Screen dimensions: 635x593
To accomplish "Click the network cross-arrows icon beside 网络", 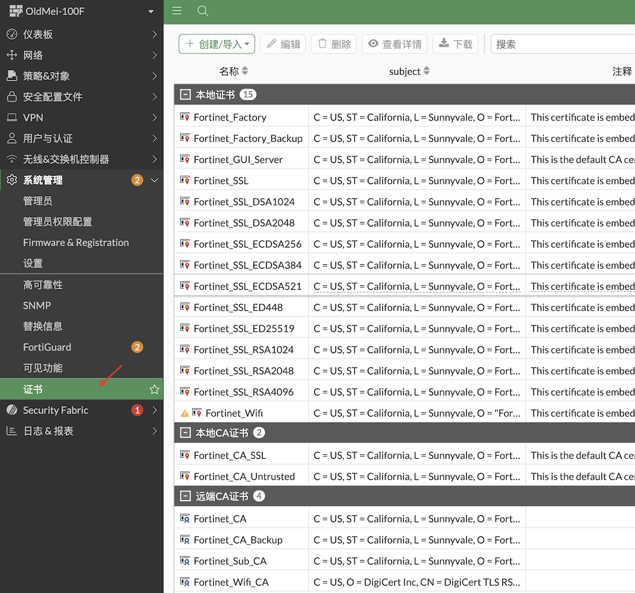I will [x=12, y=55].
